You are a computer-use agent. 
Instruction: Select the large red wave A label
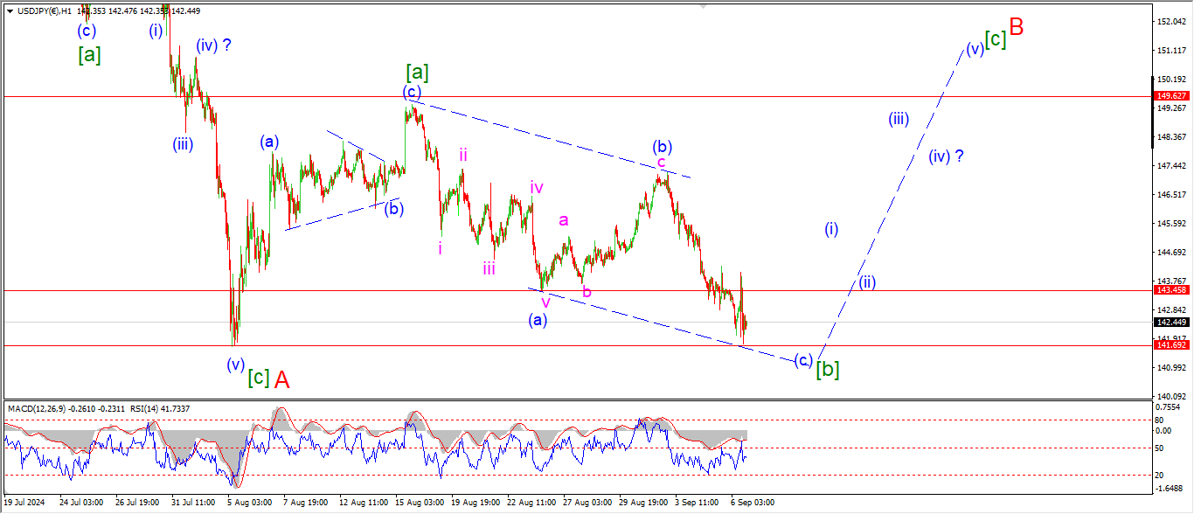tap(282, 379)
